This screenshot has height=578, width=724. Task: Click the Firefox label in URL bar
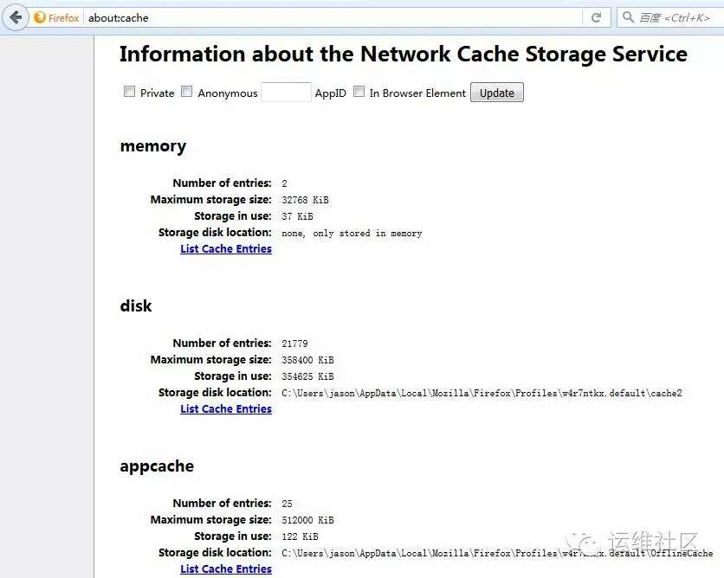click(x=64, y=17)
